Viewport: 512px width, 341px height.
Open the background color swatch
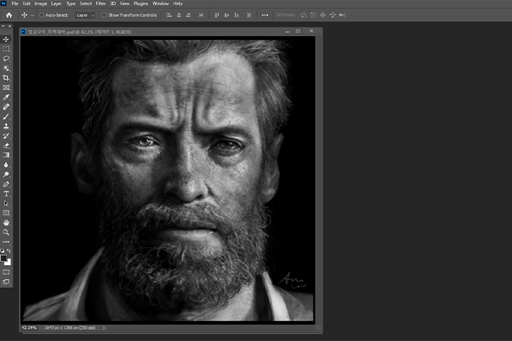coord(9,262)
